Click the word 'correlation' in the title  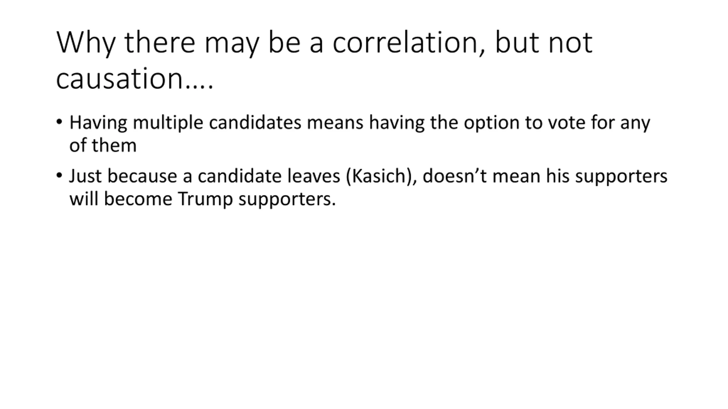pyautogui.click(x=406, y=43)
